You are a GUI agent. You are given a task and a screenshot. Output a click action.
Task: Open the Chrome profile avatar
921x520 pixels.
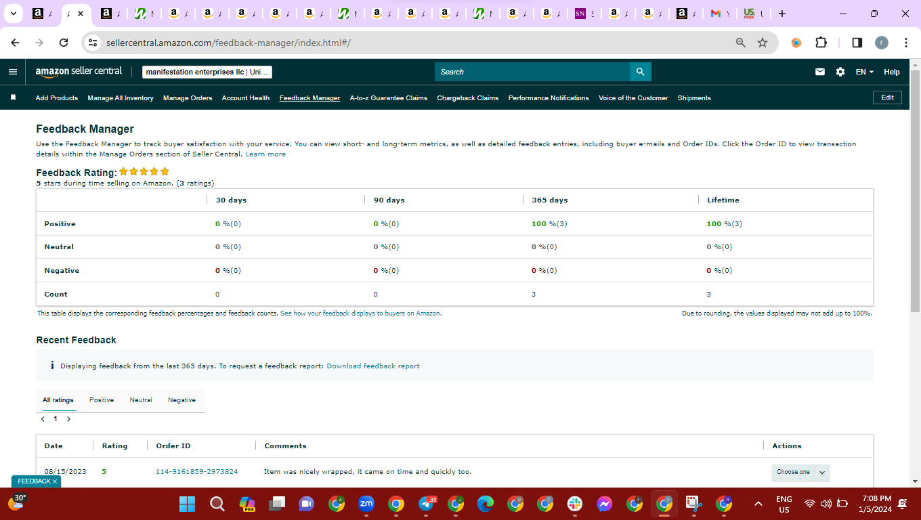[881, 43]
